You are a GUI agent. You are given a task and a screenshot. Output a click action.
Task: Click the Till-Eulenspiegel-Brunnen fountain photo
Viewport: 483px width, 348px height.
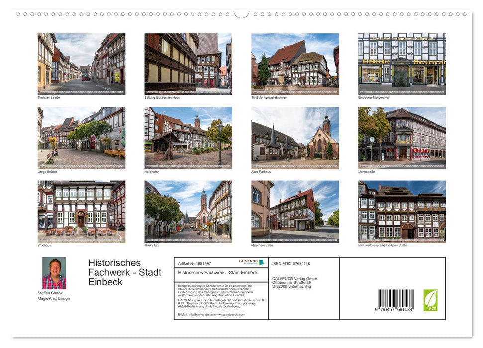[x=295, y=64]
